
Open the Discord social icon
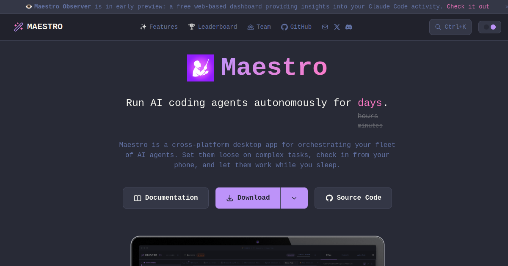(x=349, y=27)
